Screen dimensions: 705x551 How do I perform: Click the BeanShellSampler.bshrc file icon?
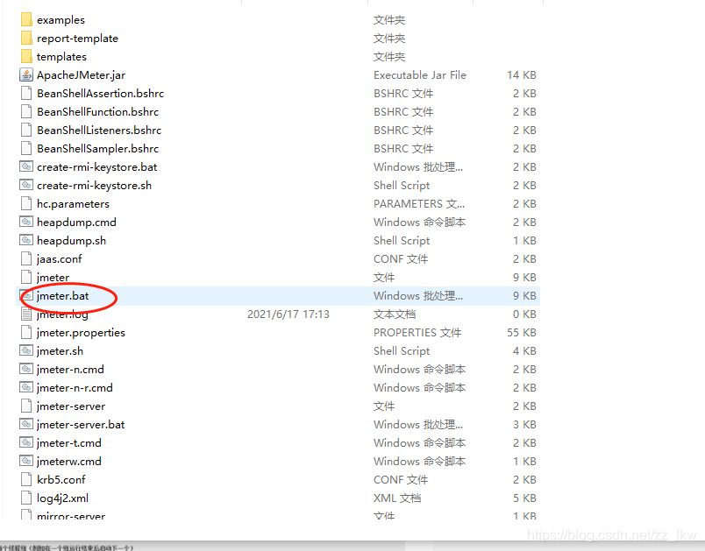pyautogui.click(x=26, y=149)
